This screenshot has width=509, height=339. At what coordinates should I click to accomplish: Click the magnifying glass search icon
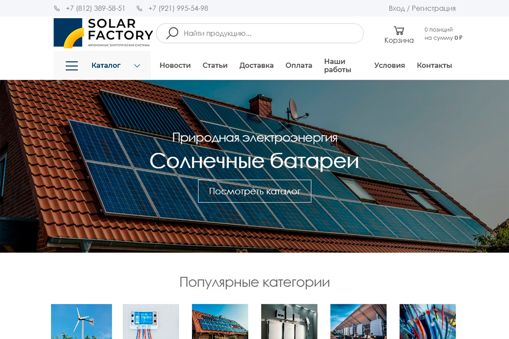[172, 33]
